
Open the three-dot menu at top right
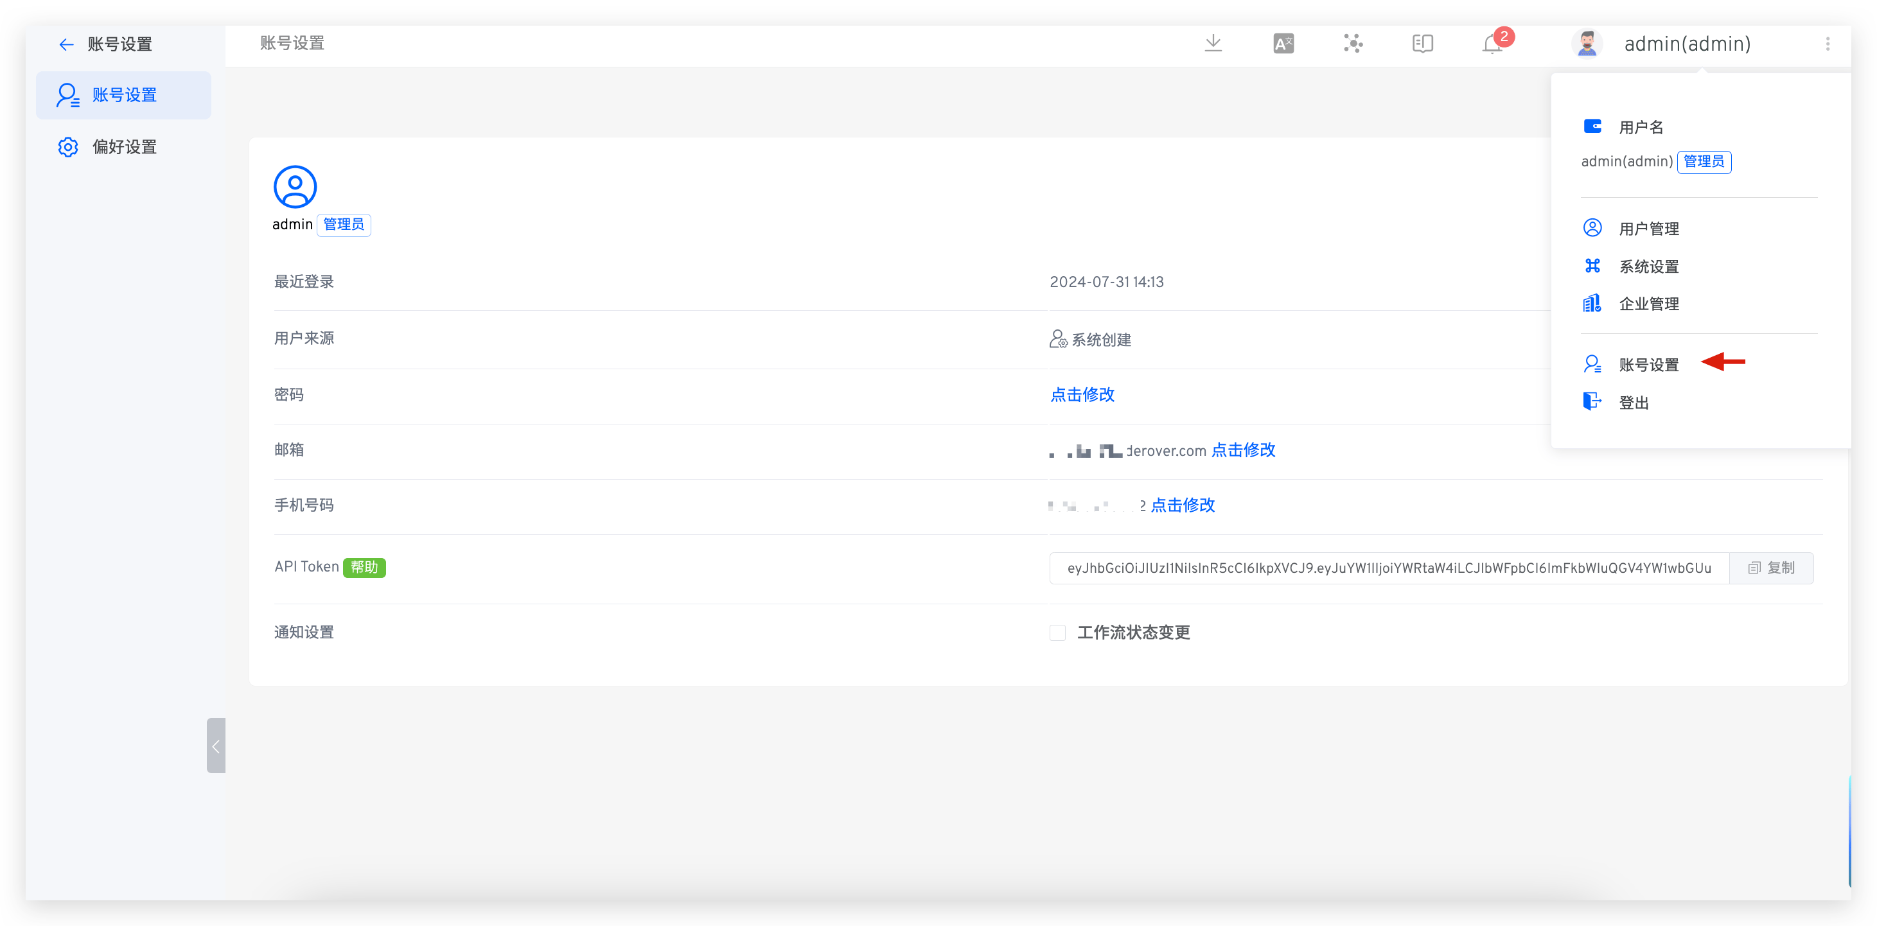click(1828, 44)
